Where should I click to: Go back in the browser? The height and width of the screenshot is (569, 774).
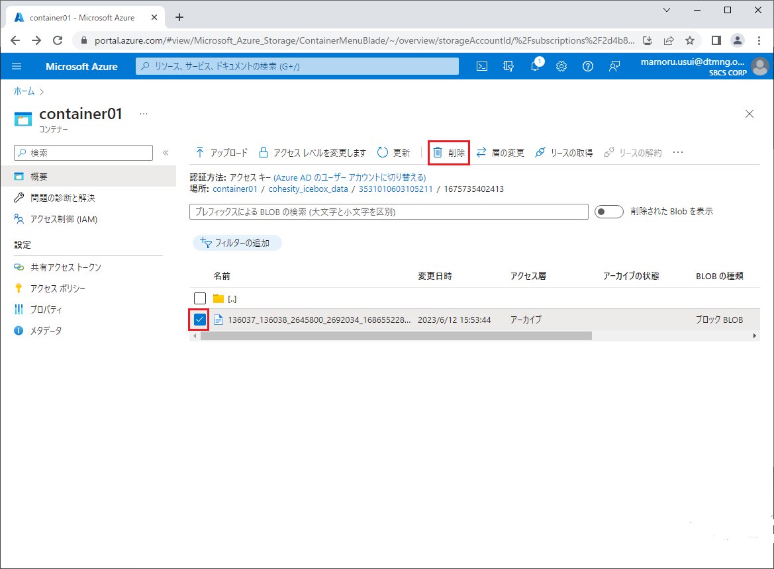click(15, 40)
